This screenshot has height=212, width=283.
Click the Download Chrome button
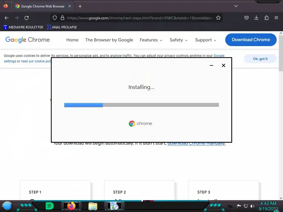click(x=251, y=40)
